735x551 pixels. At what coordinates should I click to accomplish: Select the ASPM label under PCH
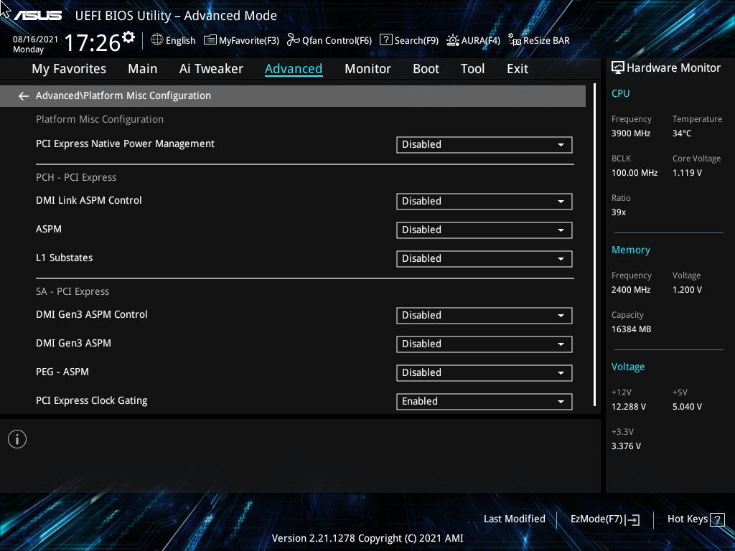tap(49, 229)
